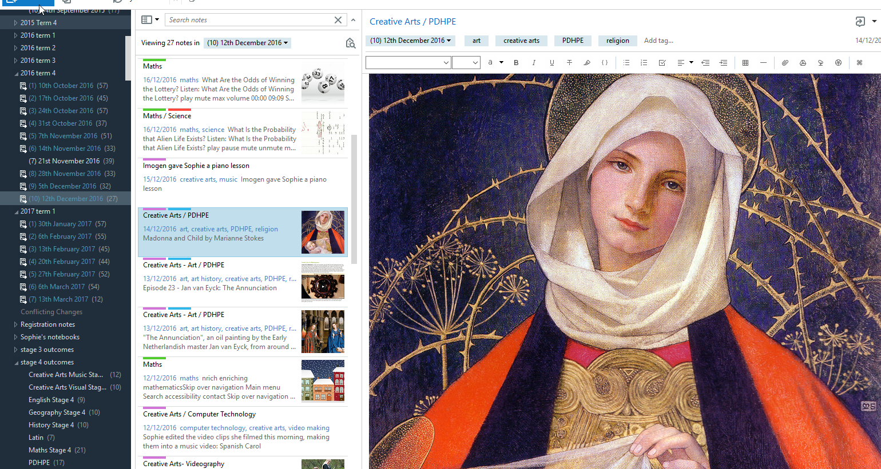Click the 'PDHPE' tag in the editor
The height and width of the screenshot is (469, 881).
tap(573, 41)
